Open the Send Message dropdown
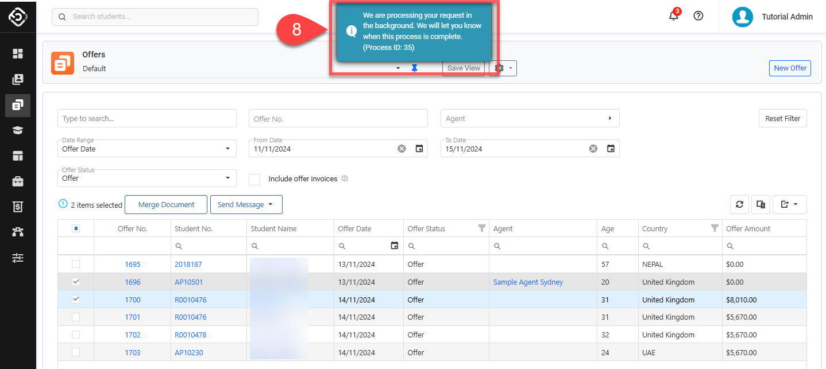The image size is (826, 369). (x=246, y=205)
